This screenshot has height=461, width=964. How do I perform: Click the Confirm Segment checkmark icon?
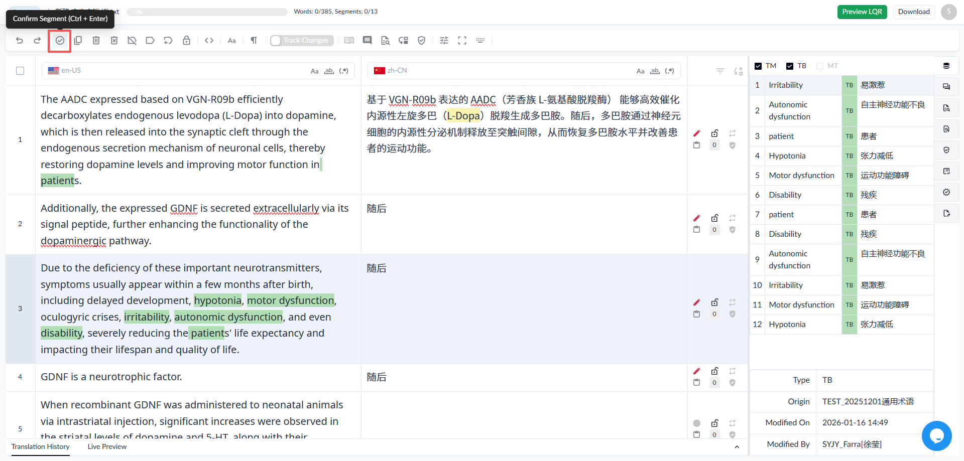click(60, 41)
